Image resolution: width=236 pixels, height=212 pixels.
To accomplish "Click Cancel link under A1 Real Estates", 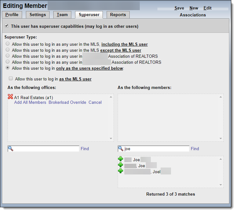I will coord(95,103).
